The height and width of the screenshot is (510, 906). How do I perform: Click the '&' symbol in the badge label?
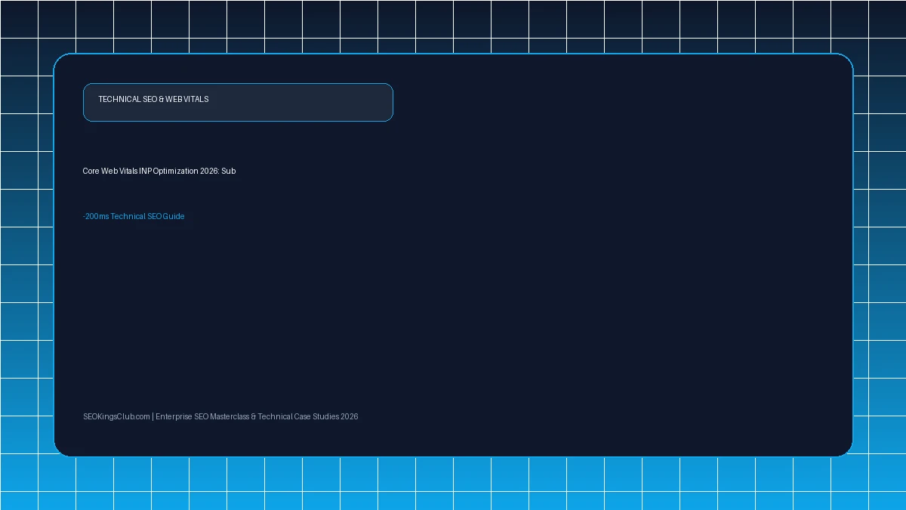click(x=162, y=100)
